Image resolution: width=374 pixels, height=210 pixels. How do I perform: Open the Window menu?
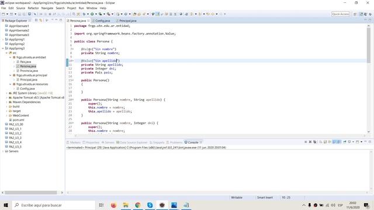click(x=92, y=8)
